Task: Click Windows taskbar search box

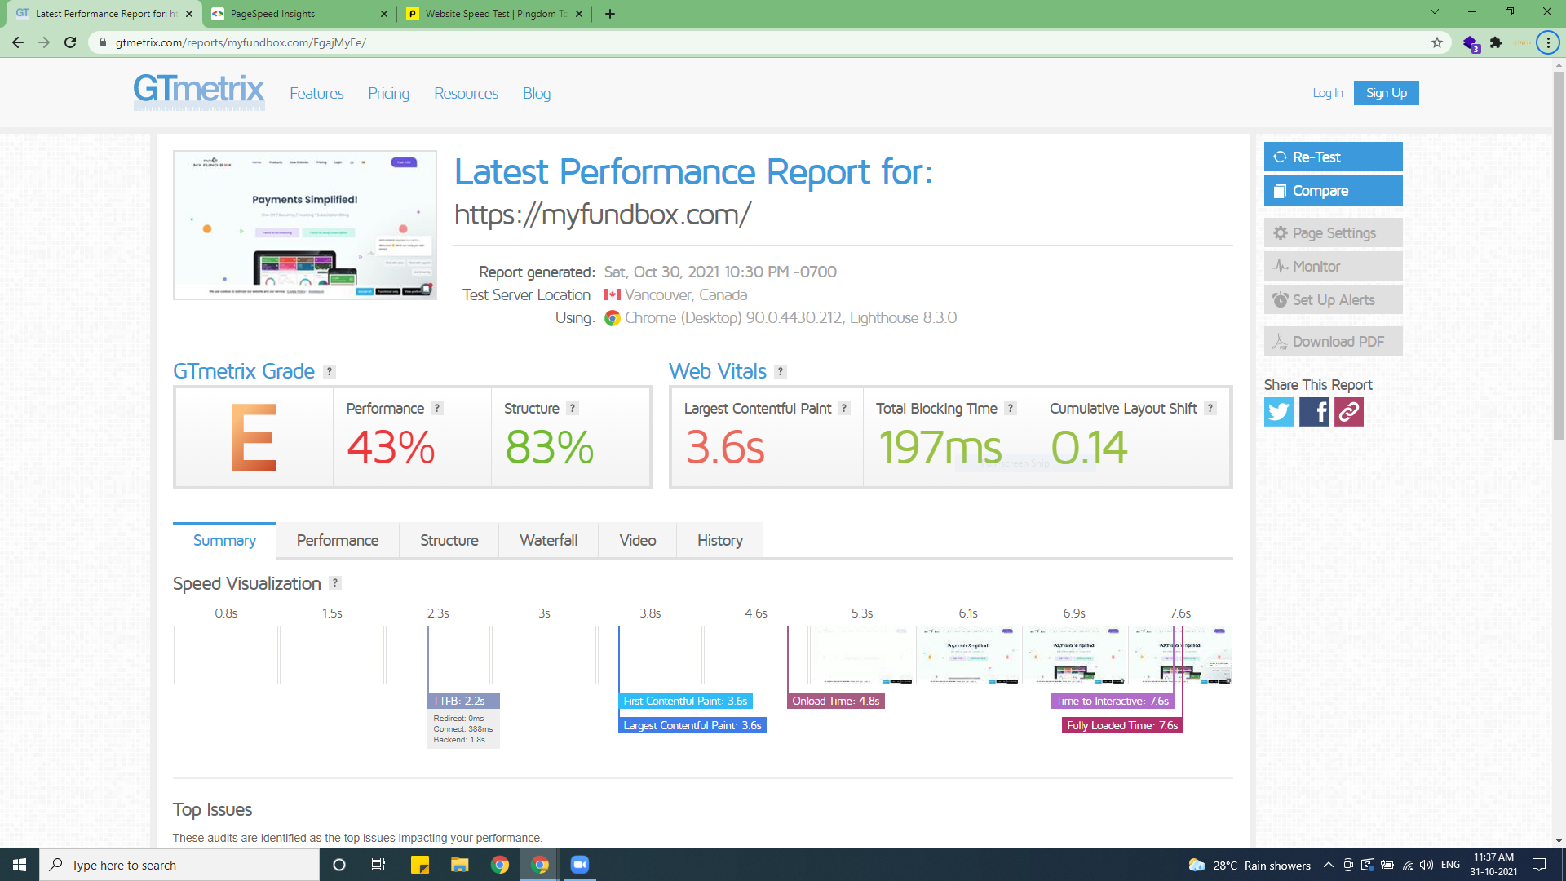Action: point(179,865)
